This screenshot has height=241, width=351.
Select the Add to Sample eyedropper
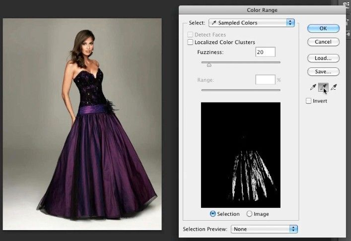[323, 88]
